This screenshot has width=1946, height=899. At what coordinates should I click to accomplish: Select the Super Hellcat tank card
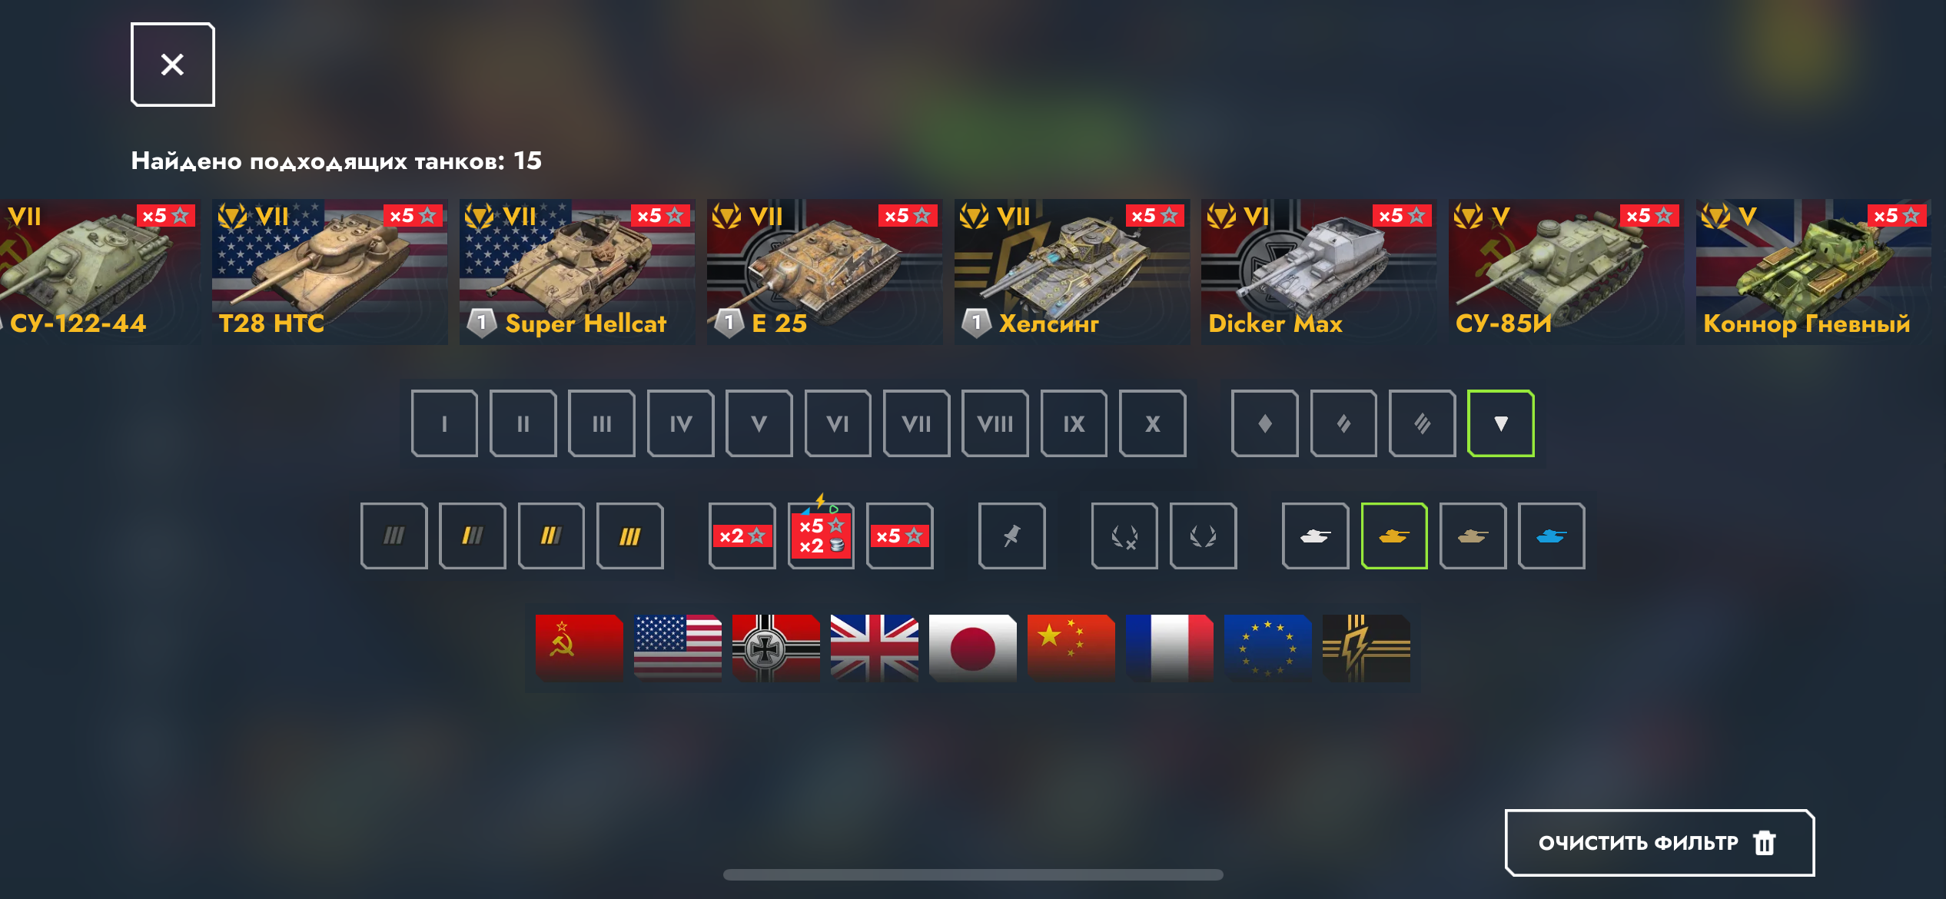pyautogui.click(x=576, y=272)
